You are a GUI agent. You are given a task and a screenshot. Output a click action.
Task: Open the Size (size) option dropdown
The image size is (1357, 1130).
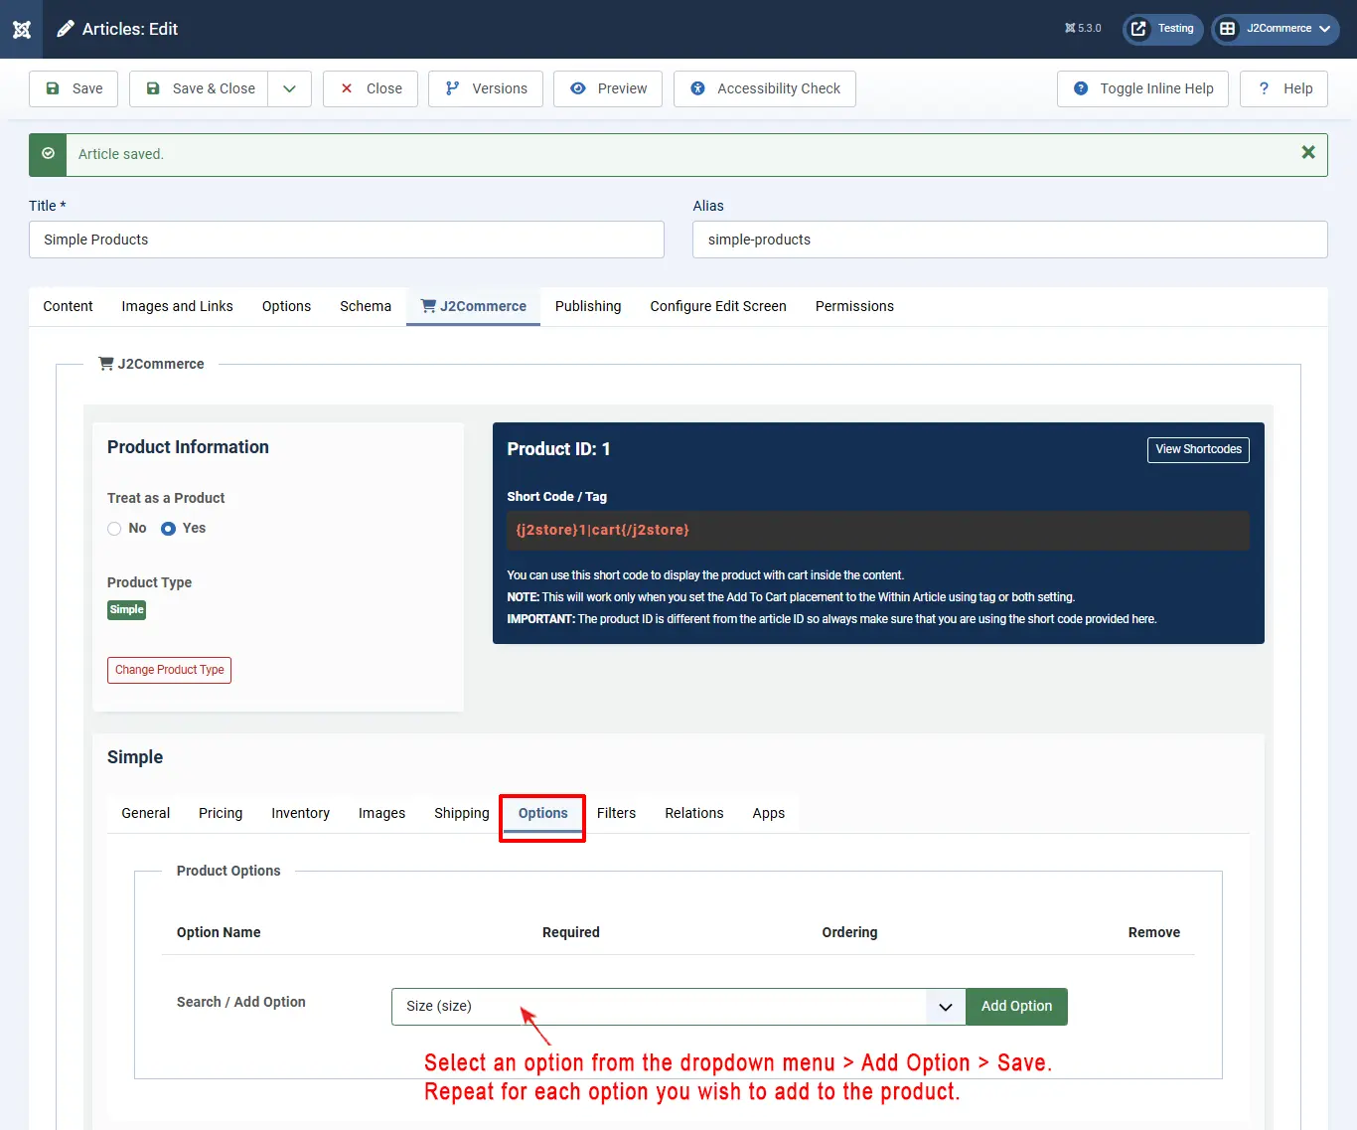(678, 1007)
